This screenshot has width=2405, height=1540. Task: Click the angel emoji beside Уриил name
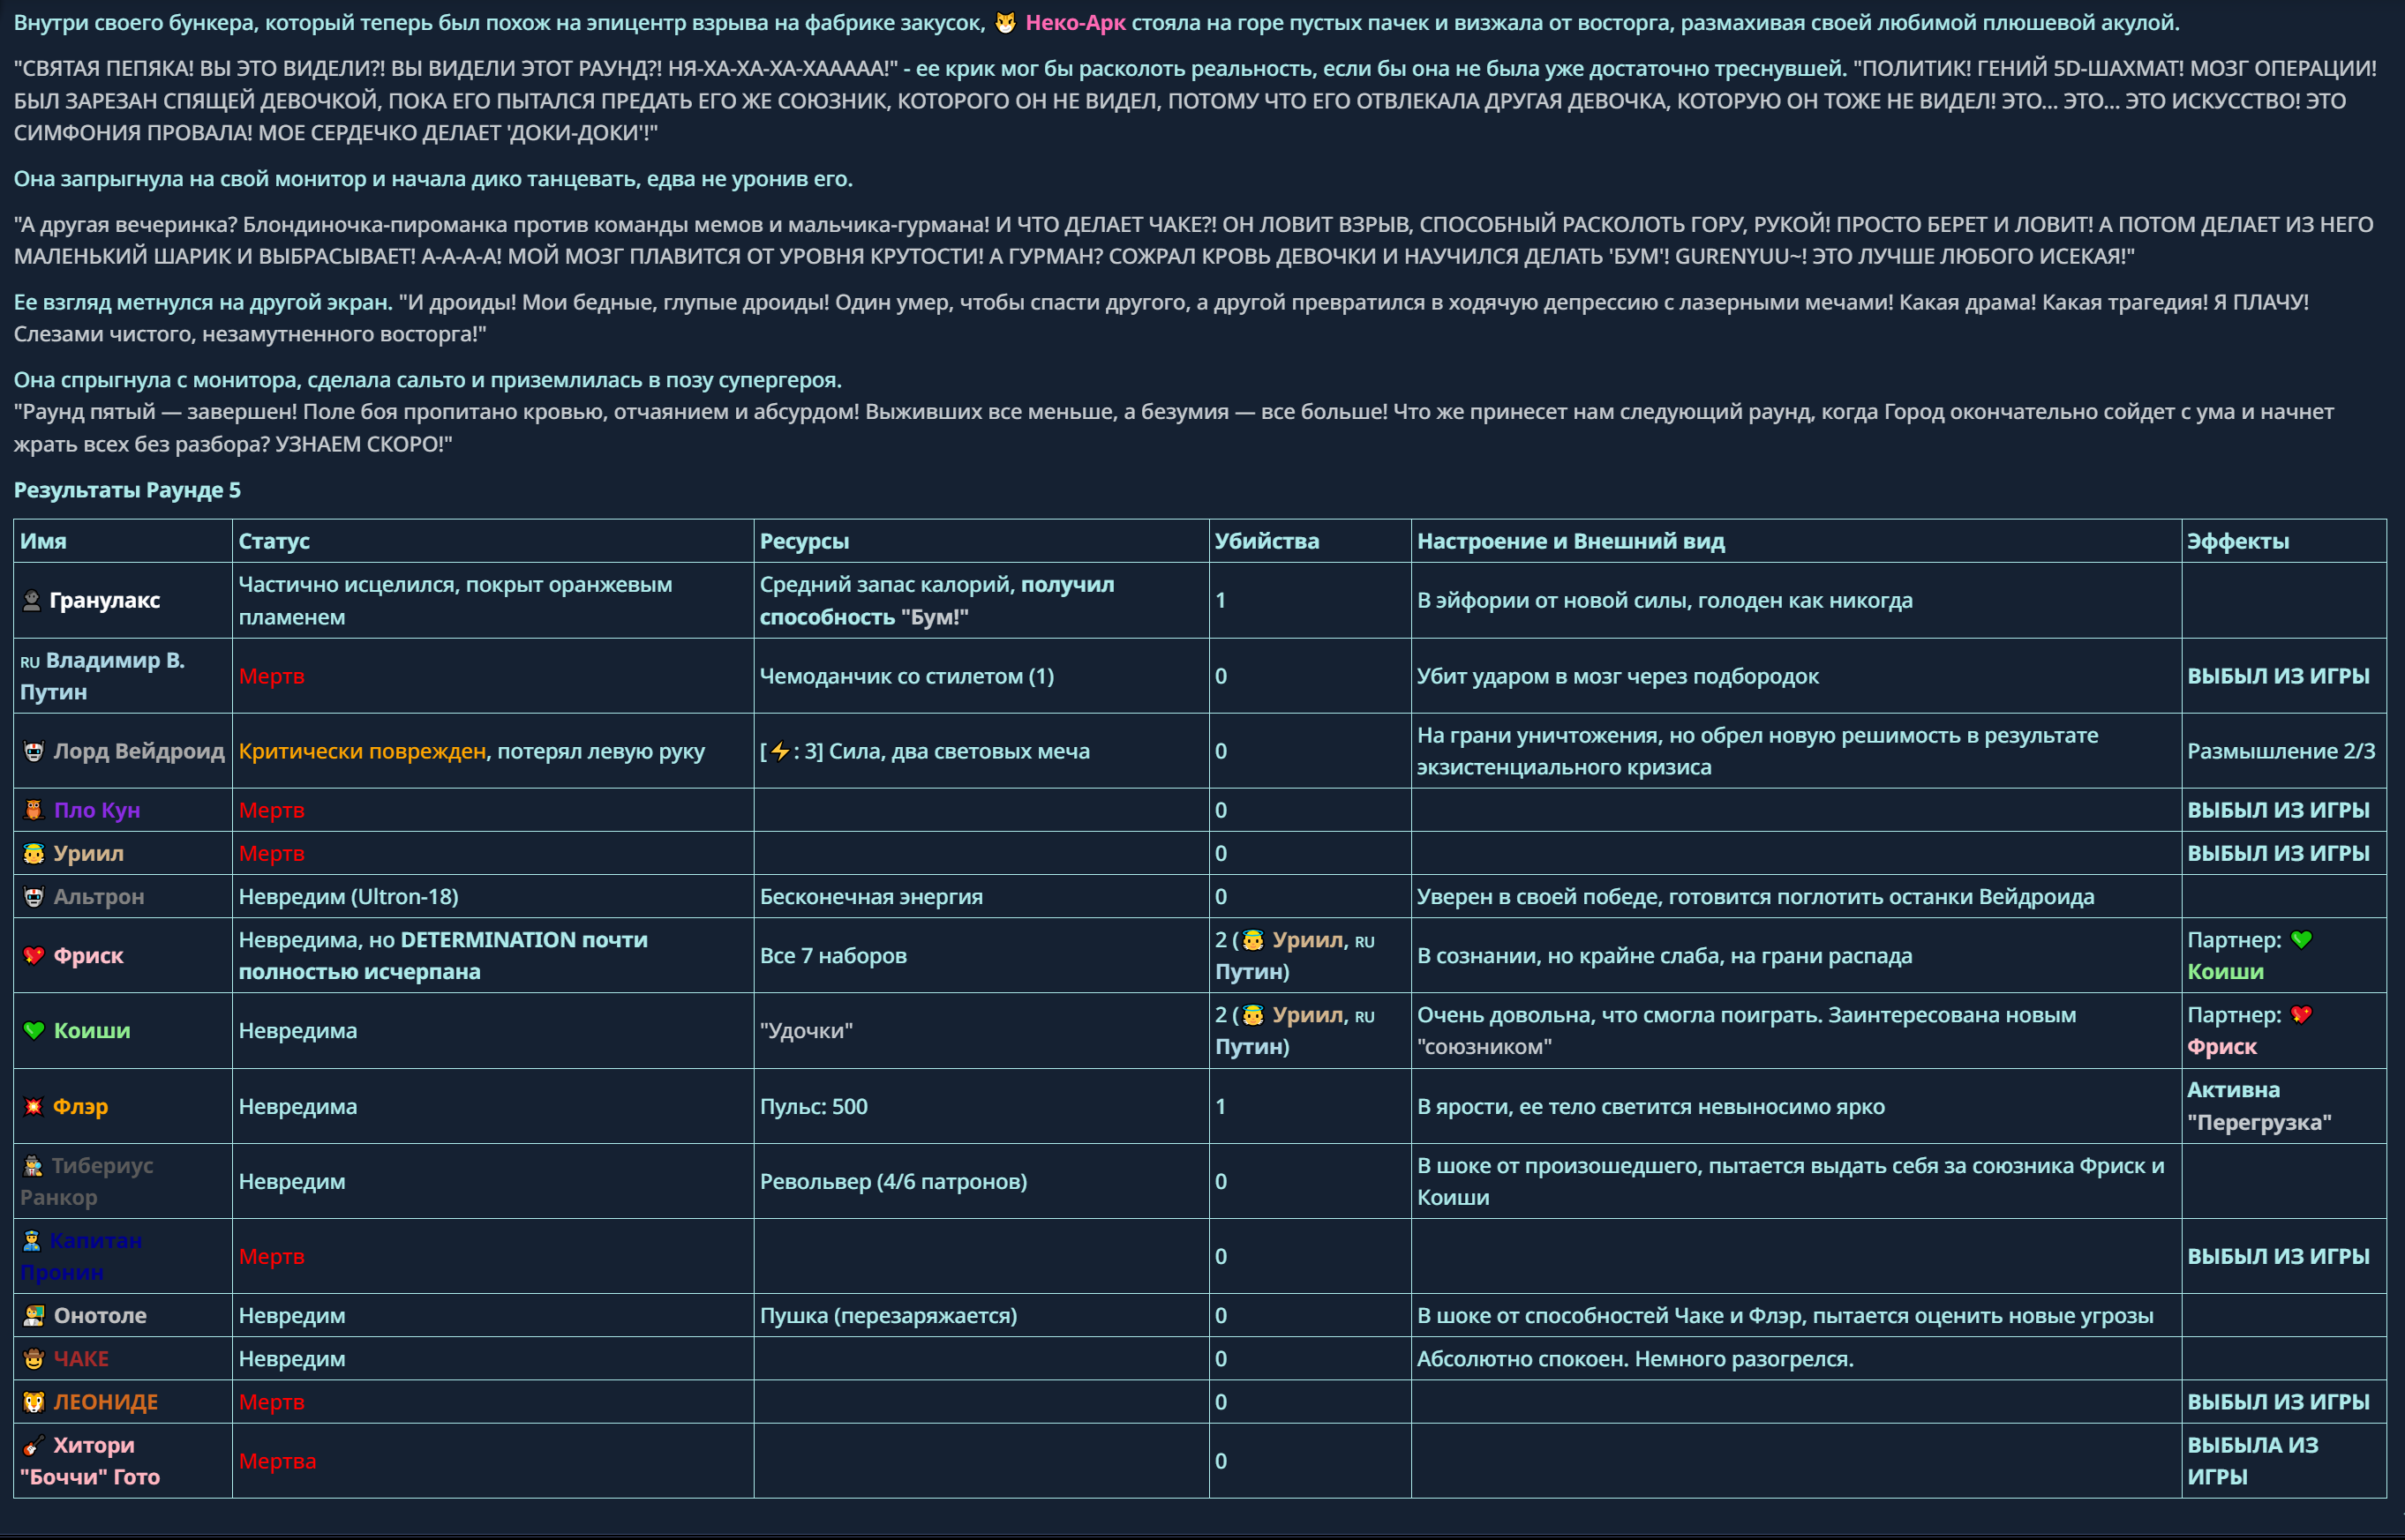33,853
